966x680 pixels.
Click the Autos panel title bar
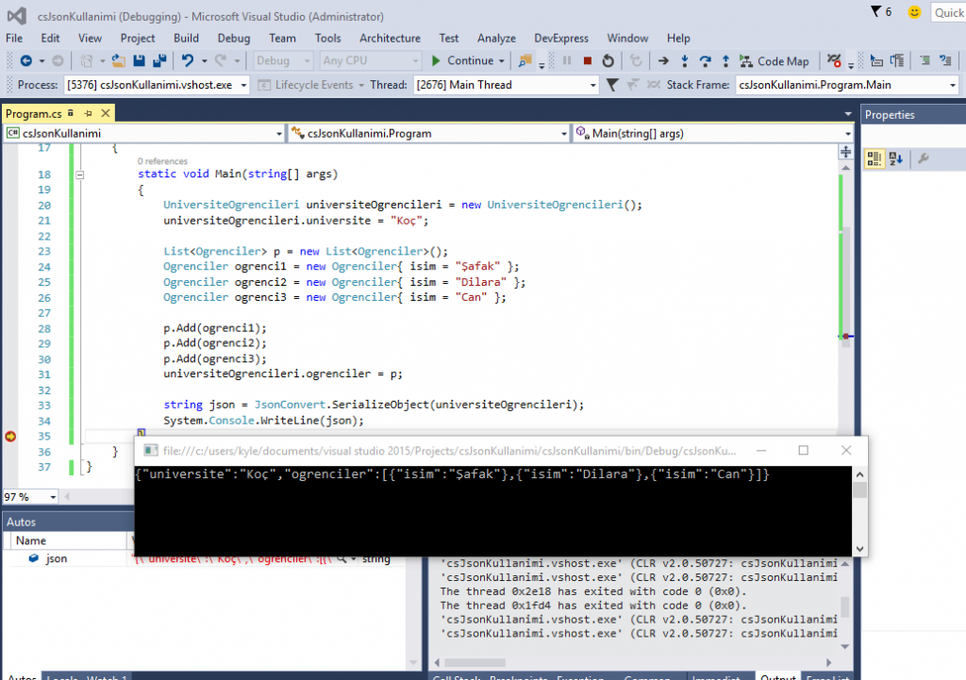pyautogui.click(x=68, y=522)
